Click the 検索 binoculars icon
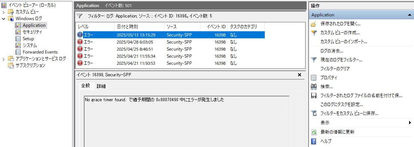This screenshot has height=147, width=414. tap(314, 87)
